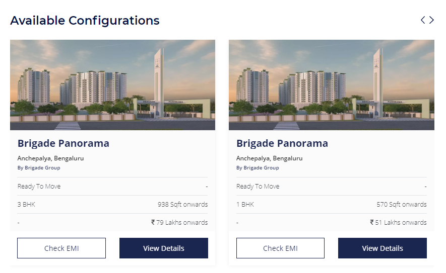View Details of the 3 BHK configuration
The image size is (446, 273).
coord(163,248)
